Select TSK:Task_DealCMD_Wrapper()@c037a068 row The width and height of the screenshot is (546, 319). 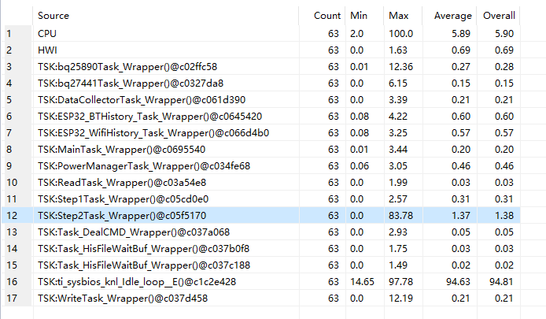point(263,232)
